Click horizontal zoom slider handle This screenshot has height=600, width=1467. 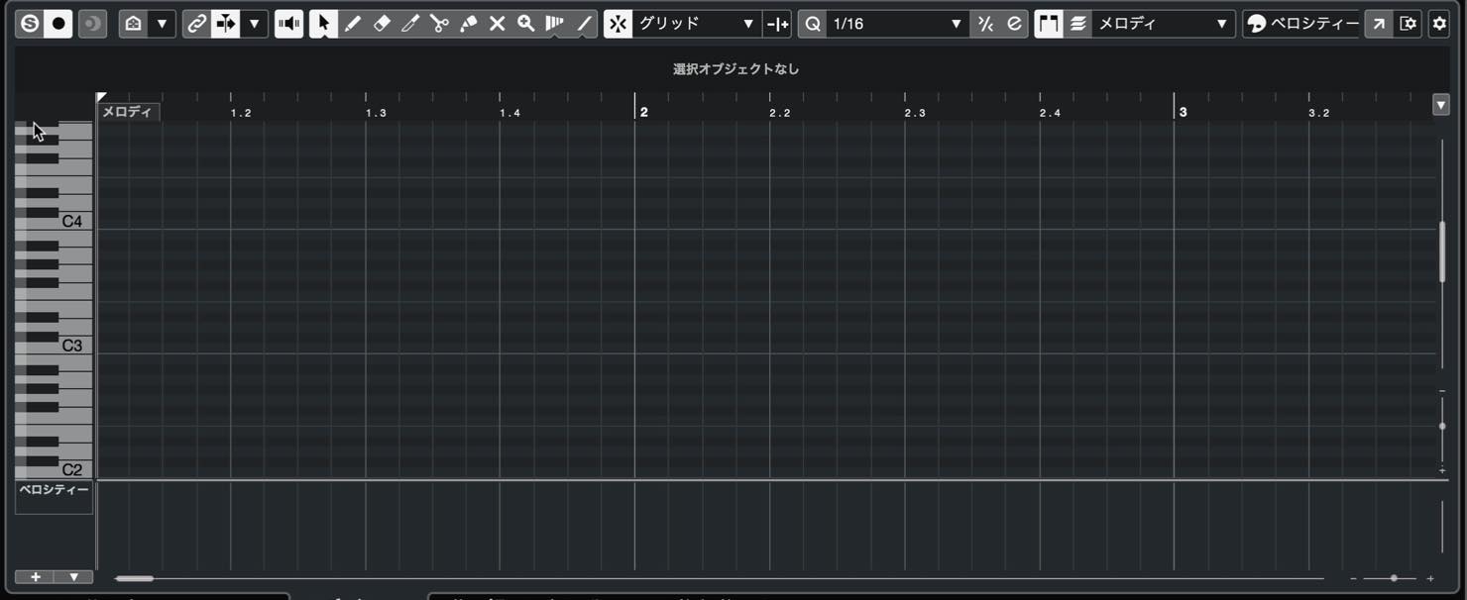point(1394,578)
